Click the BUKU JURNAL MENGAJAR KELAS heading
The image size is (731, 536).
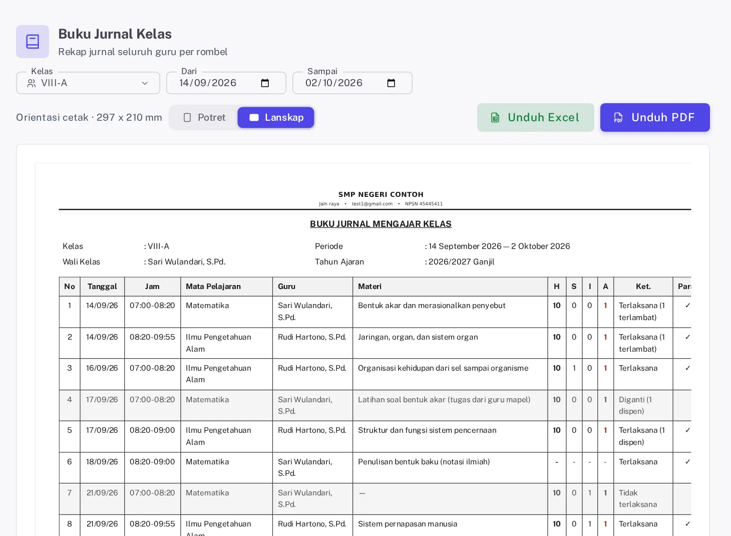coord(381,224)
